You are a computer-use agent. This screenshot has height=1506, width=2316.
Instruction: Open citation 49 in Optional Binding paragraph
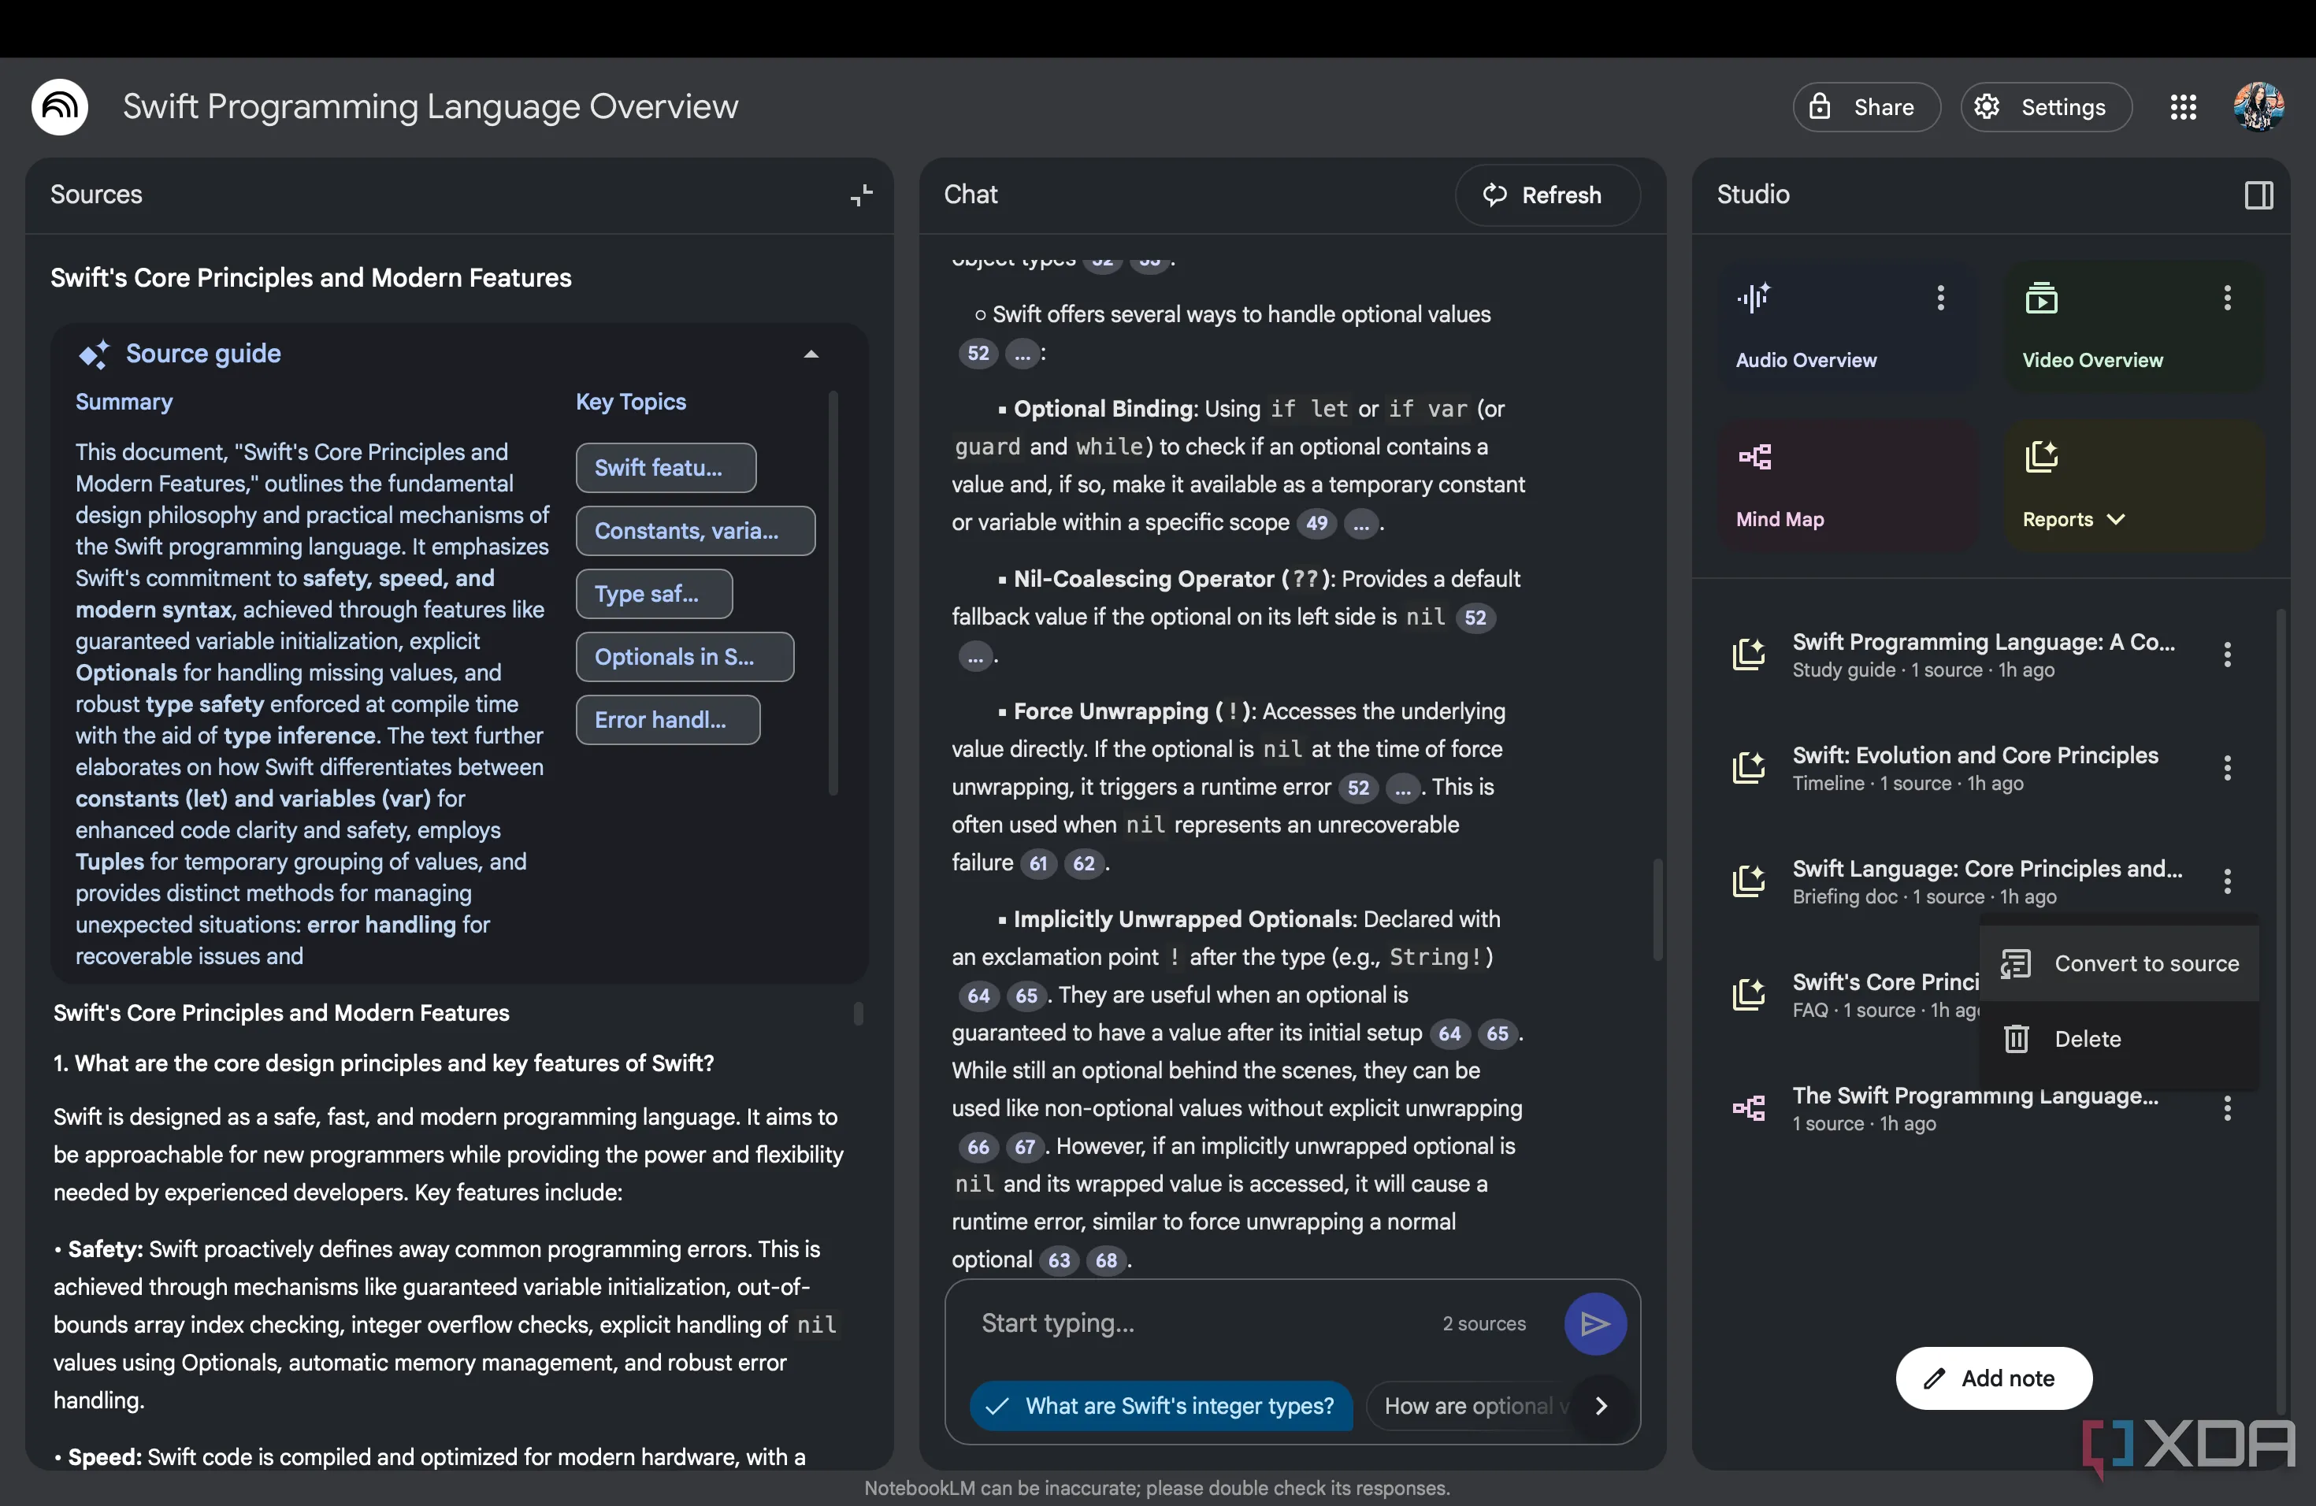(1316, 524)
